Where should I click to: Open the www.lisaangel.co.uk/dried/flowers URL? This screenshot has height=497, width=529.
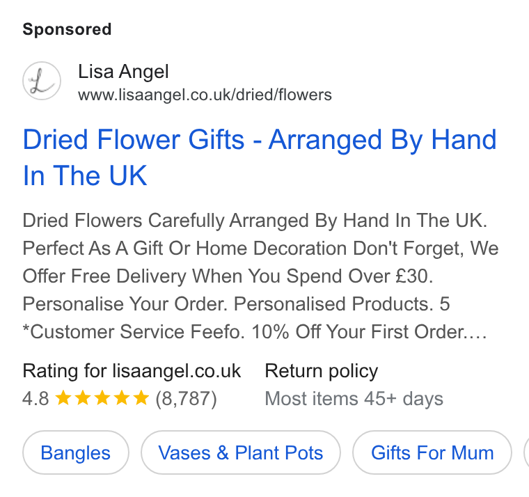[205, 95]
